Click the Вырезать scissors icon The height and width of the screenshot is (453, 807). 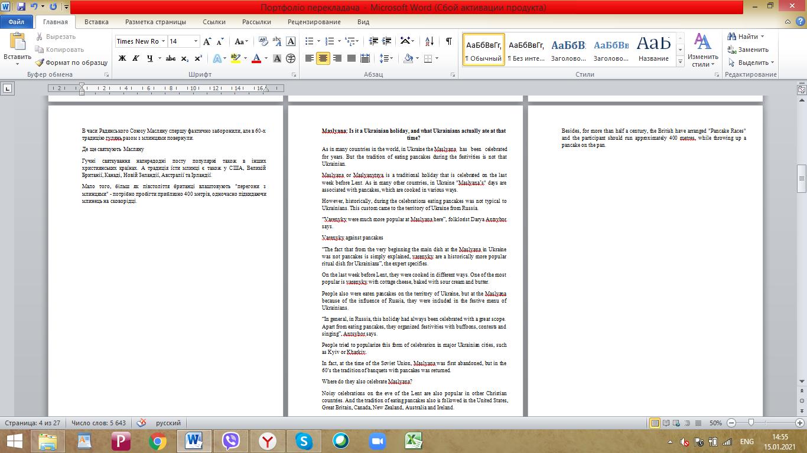40,37
